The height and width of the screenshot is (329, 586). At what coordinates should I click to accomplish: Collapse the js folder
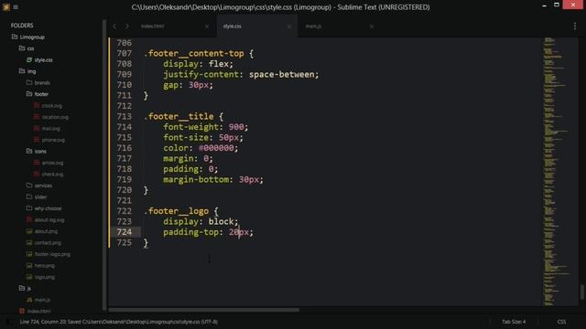(x=22, y=289)
